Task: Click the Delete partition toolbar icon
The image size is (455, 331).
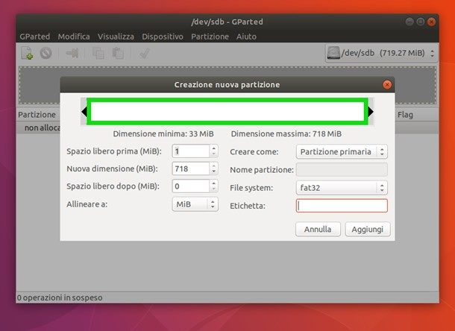Action: 45,53
